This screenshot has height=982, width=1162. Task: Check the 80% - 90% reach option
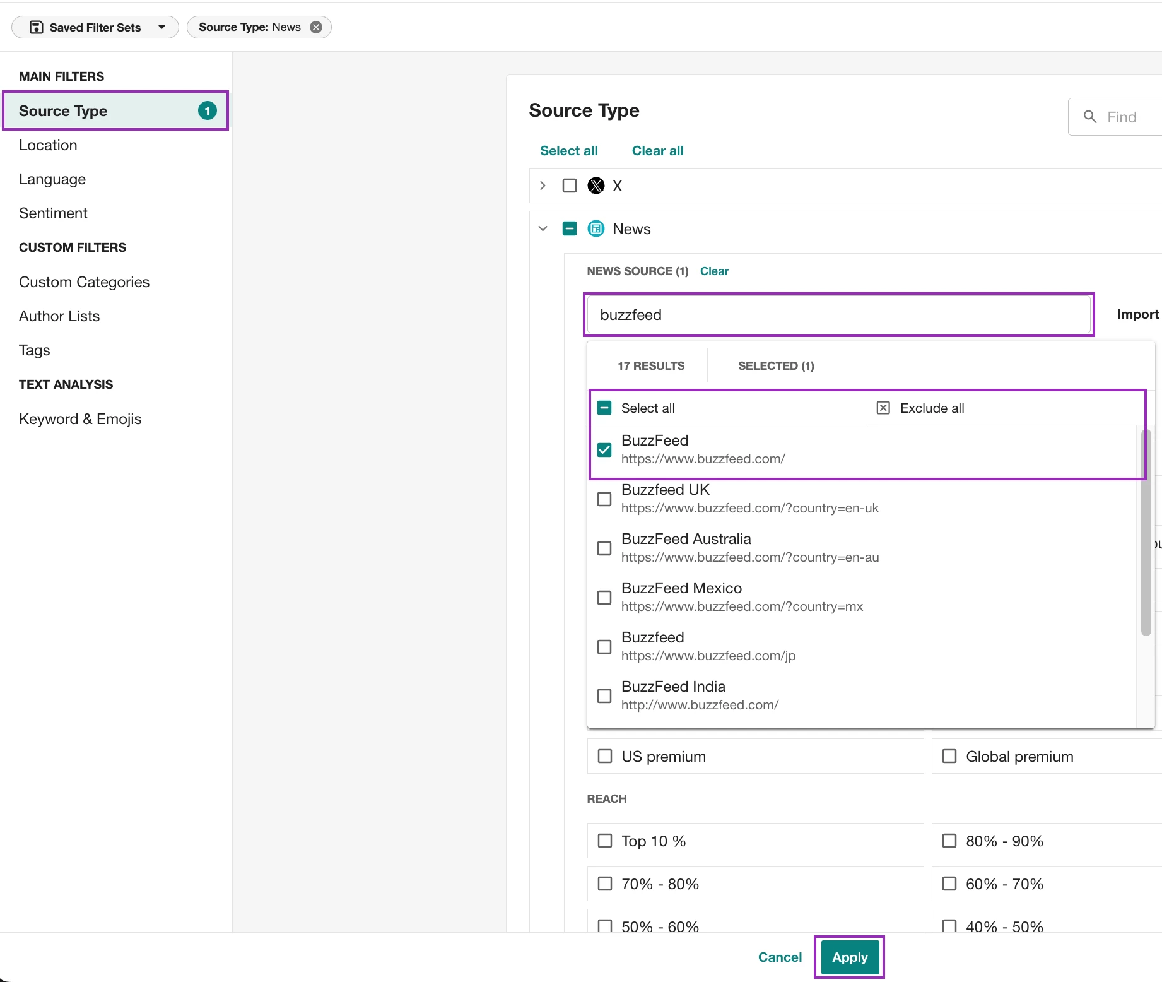pos(949,841)
